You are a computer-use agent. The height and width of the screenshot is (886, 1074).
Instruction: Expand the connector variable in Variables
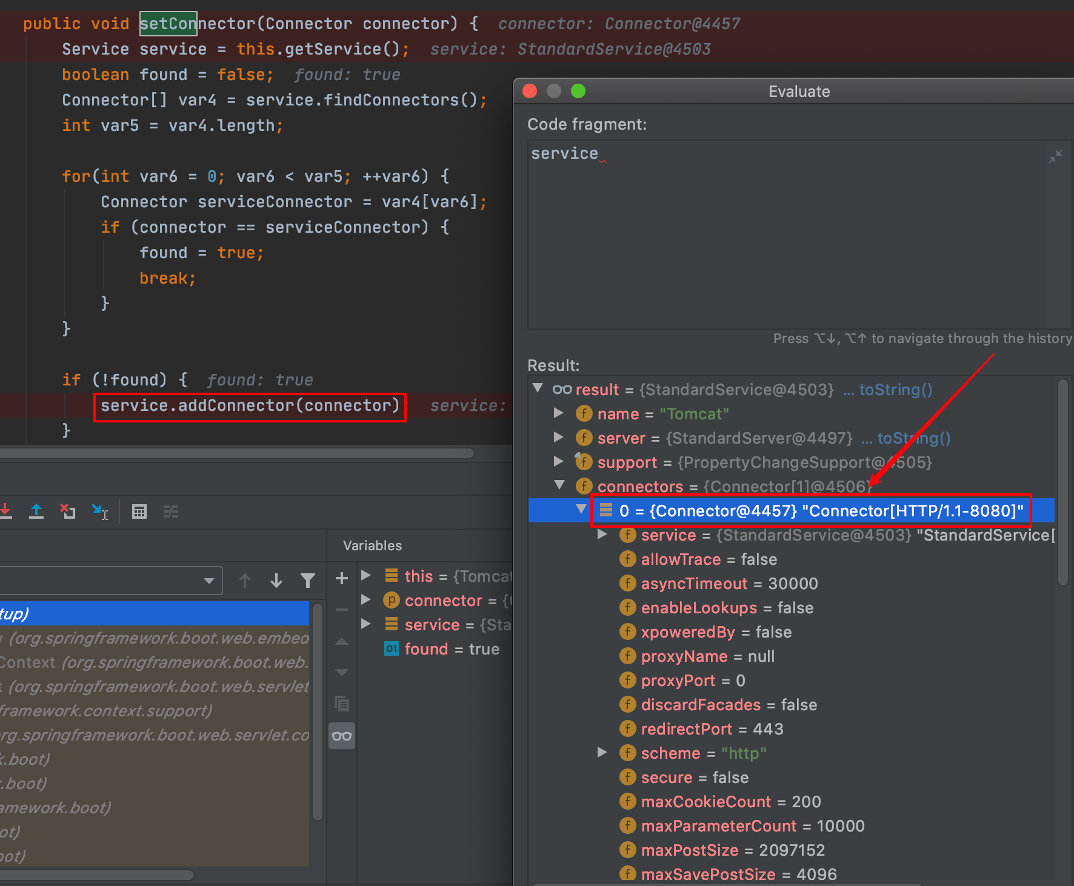(x=366, y=600)
